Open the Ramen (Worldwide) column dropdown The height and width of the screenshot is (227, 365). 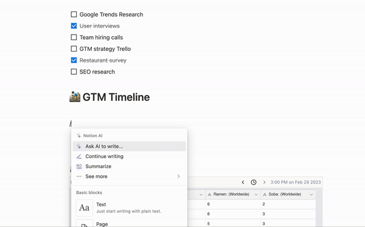pos(256,194)
